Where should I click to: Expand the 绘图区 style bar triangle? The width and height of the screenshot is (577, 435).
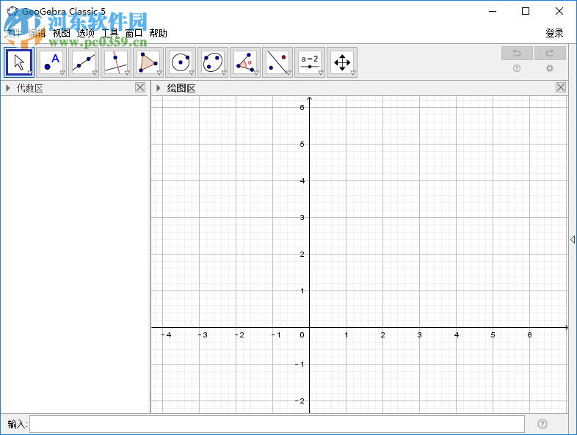click(159, 88)
